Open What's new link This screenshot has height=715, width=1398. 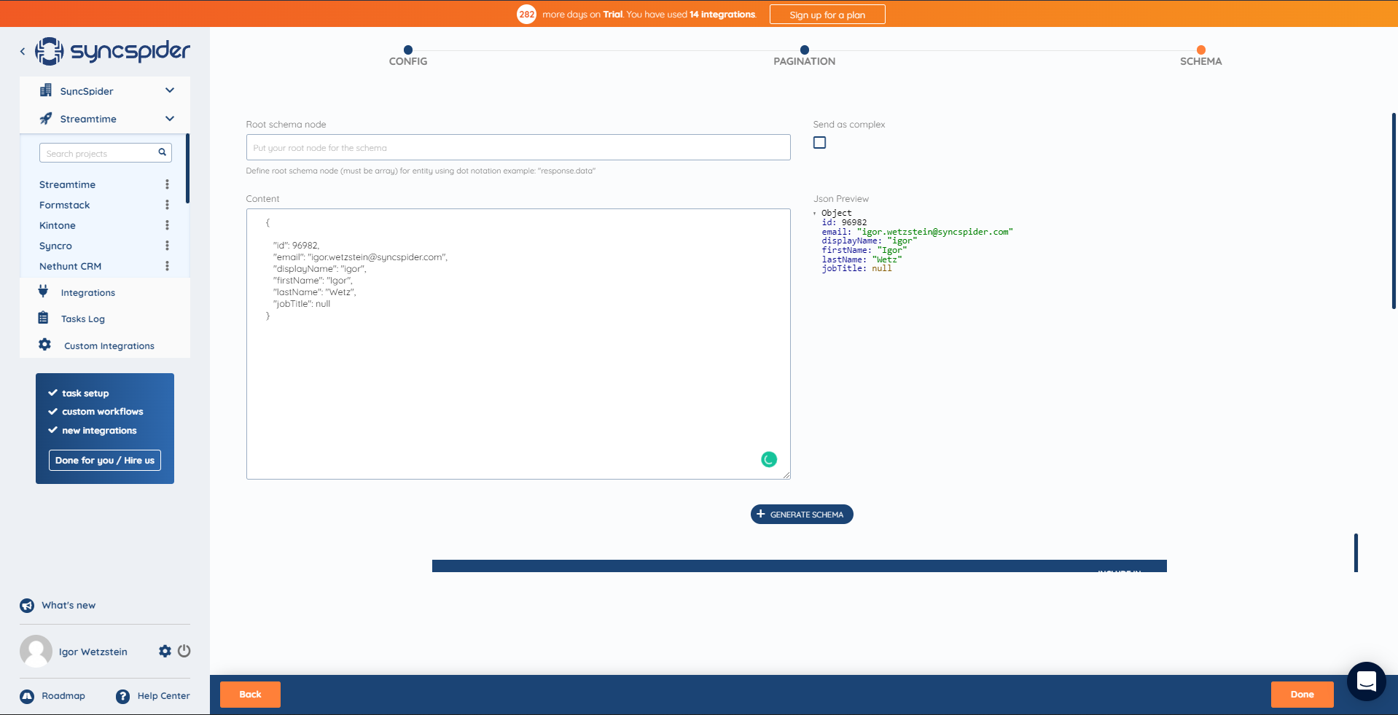pos(69,605)
